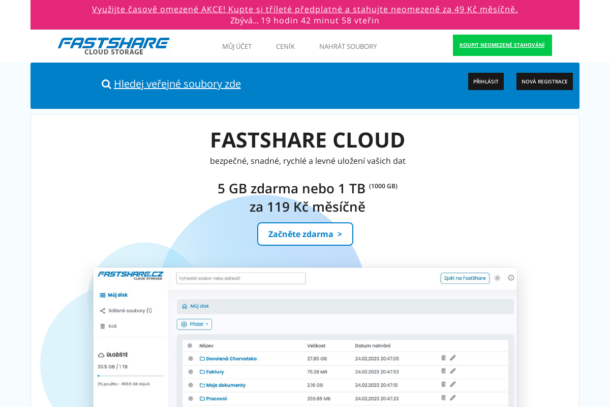
Task: Click the home icon in Můj disk breadcrumb
Action: tap(185, 306)
